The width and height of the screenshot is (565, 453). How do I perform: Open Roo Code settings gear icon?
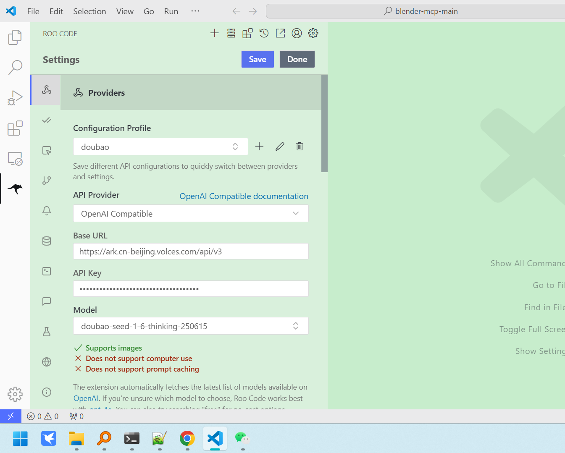click(x=313, y=33)
